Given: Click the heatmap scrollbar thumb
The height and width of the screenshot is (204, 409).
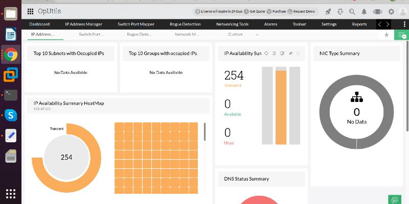Looking at the screenshot, I should coord(204,132).
